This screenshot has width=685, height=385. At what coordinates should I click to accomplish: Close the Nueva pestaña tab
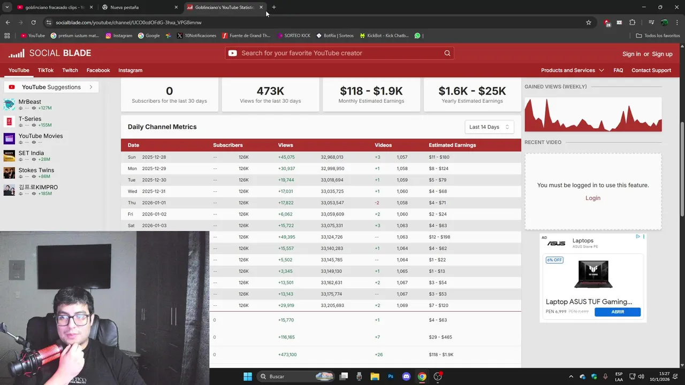(176, 7)
